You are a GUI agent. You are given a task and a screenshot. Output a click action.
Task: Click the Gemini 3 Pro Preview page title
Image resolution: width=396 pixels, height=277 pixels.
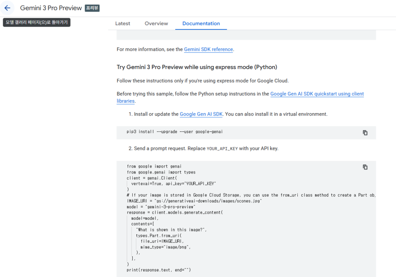coord(51,8)
